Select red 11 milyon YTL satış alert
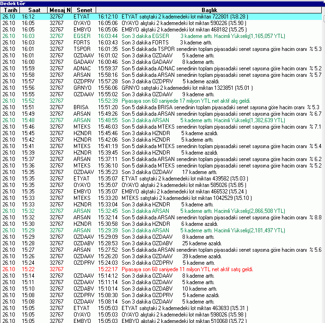 pyautogui.click(x=162, y=269)
